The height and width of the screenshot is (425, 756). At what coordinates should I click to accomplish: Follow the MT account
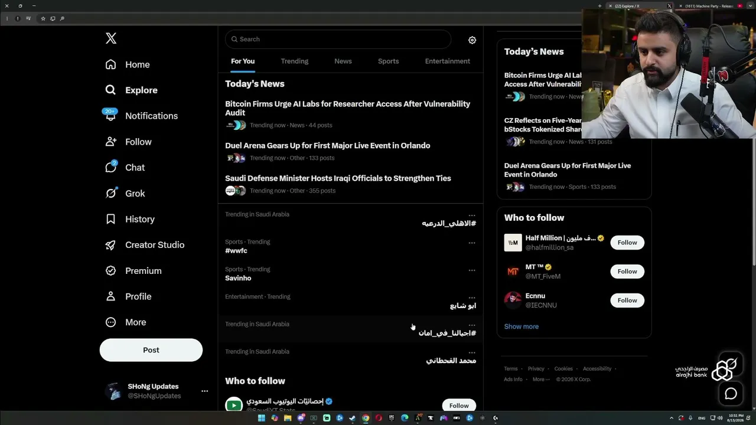click(x=627, y=272)
